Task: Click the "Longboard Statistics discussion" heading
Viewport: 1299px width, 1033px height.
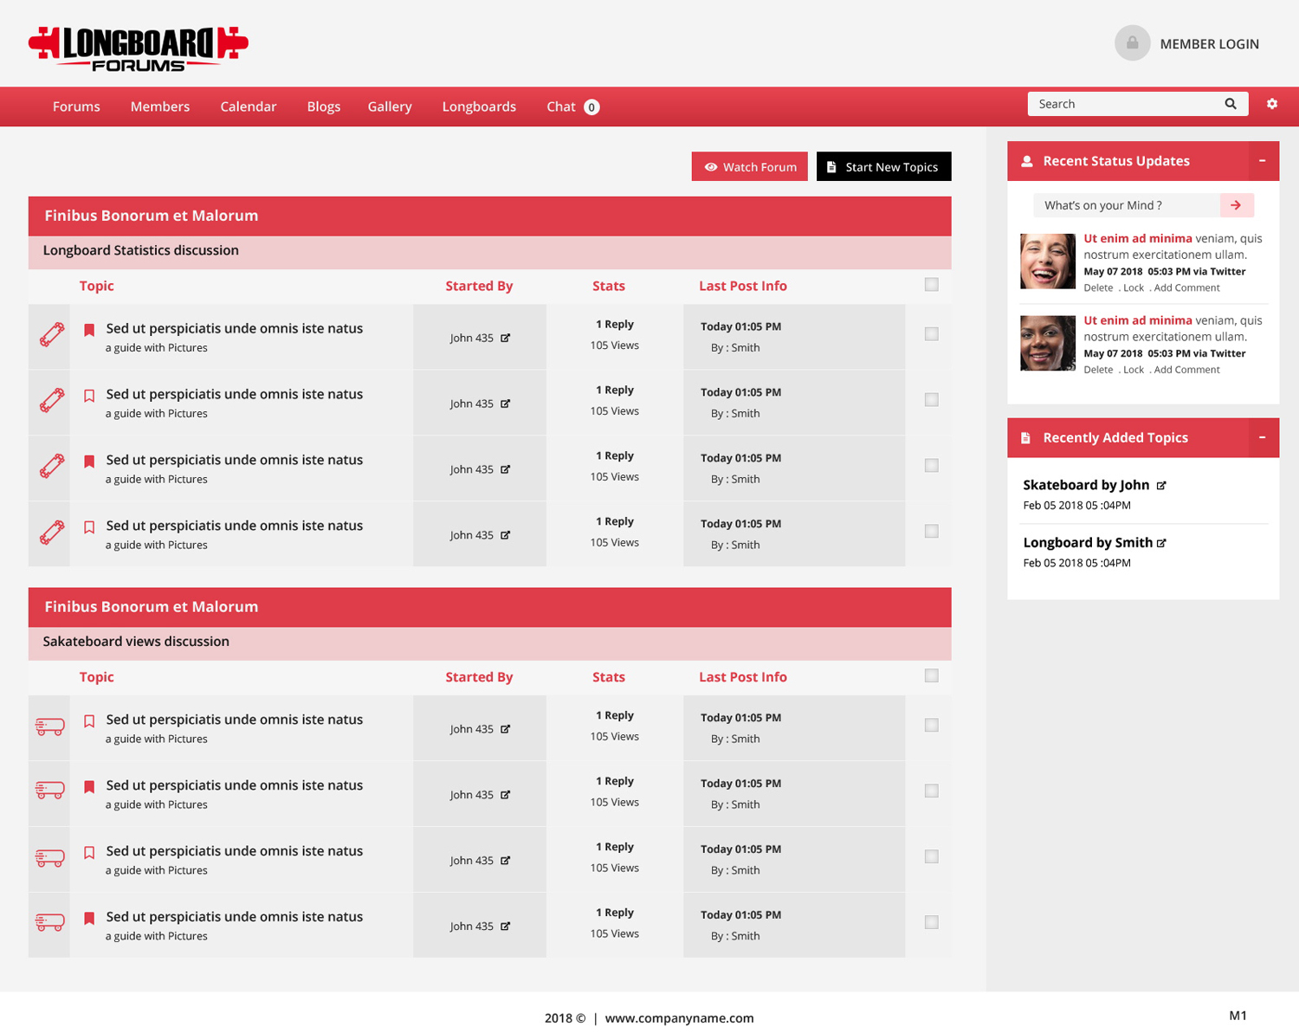Action: coord(141,251)
